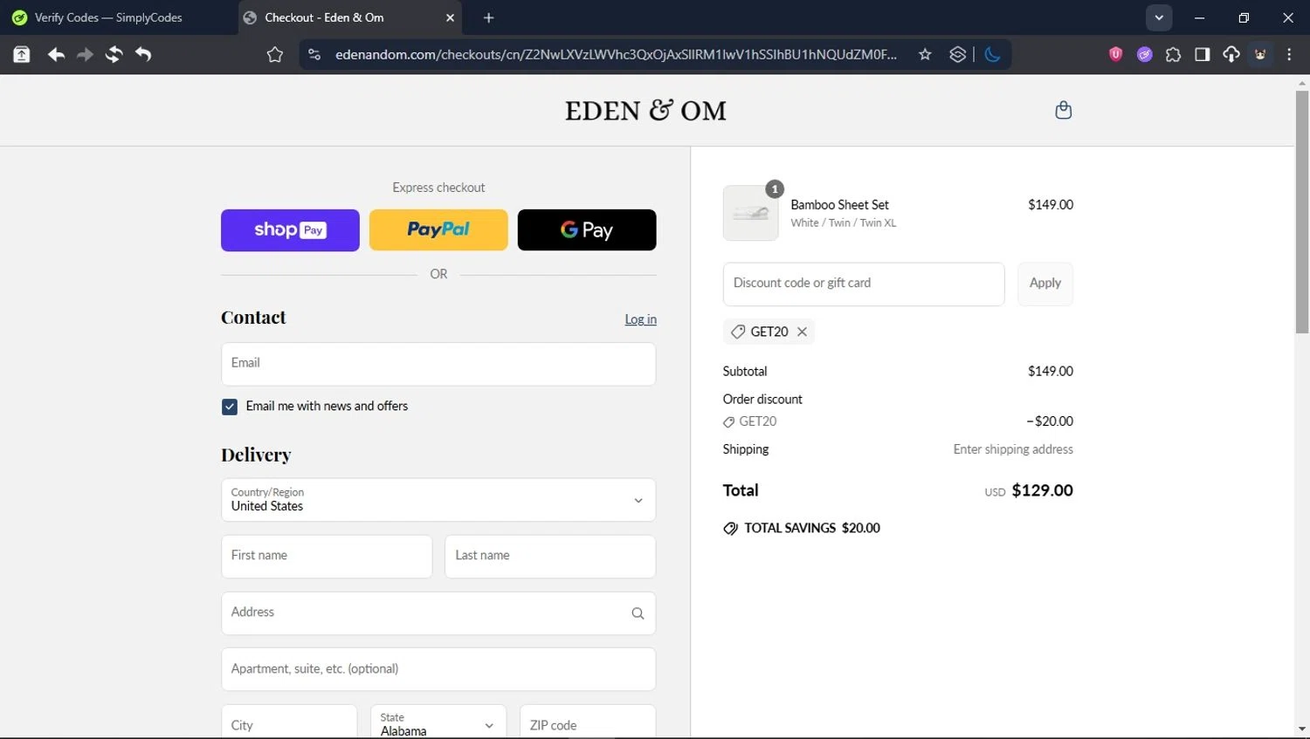
Task: Toggle the dark mode moon icon
Action: [x=992, y=54]
